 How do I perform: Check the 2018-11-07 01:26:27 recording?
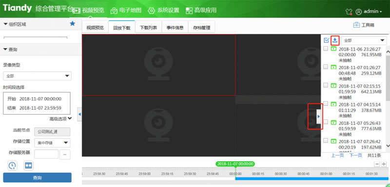tap(326, 67)
